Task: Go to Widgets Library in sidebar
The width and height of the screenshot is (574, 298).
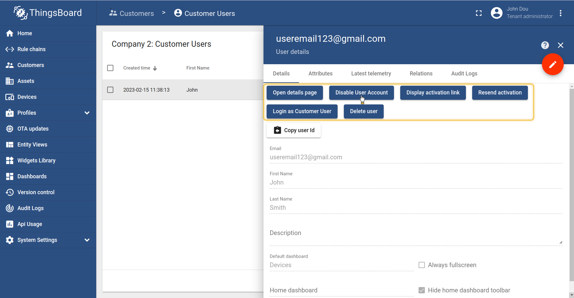Action: tap(36, 161)
